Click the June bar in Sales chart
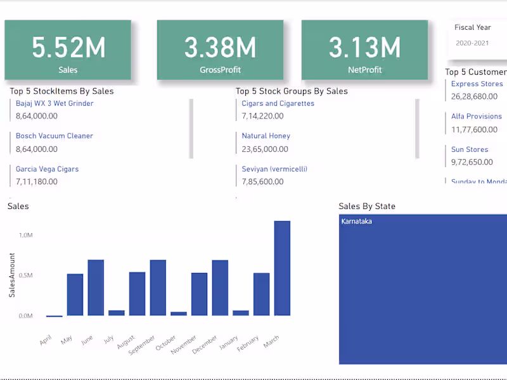507x380 pixels. pyautogui.click(x=96, y=288)
